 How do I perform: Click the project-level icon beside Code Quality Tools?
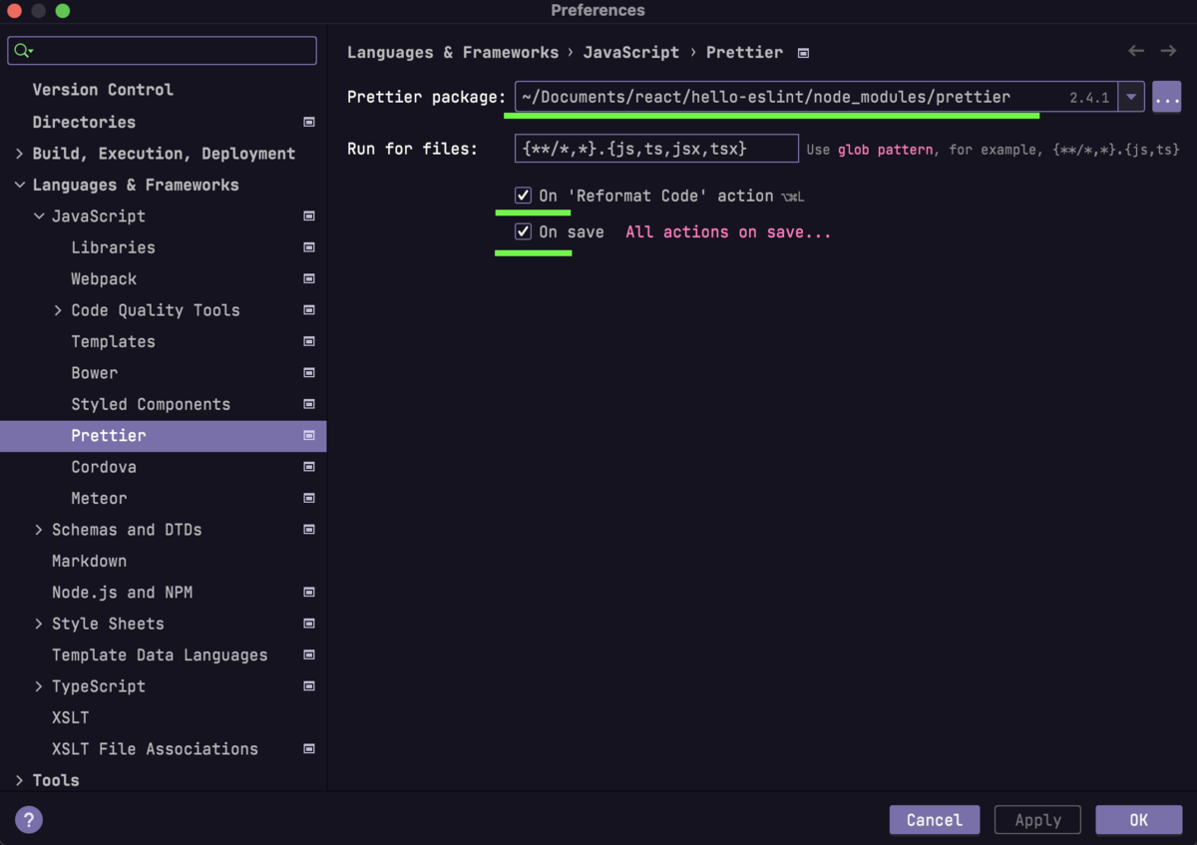[309, 310]
